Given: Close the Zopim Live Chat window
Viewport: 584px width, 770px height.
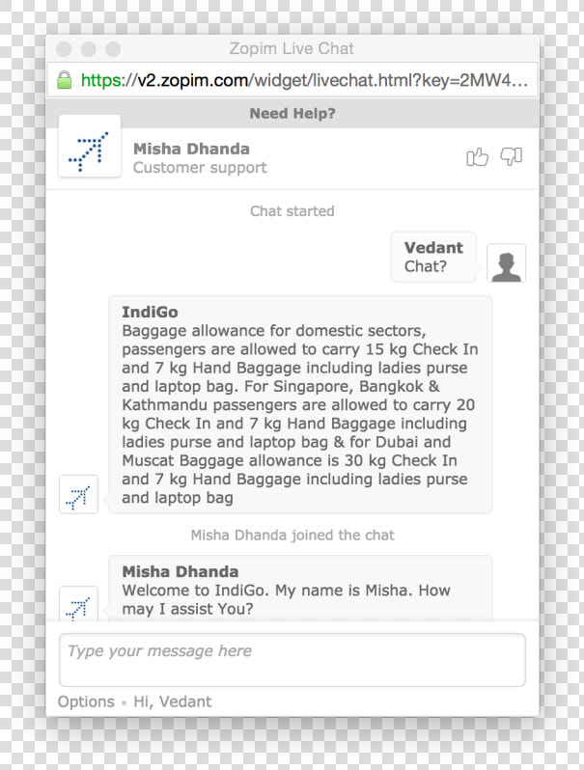Looking at the screenshot, I should pos(64,49).
